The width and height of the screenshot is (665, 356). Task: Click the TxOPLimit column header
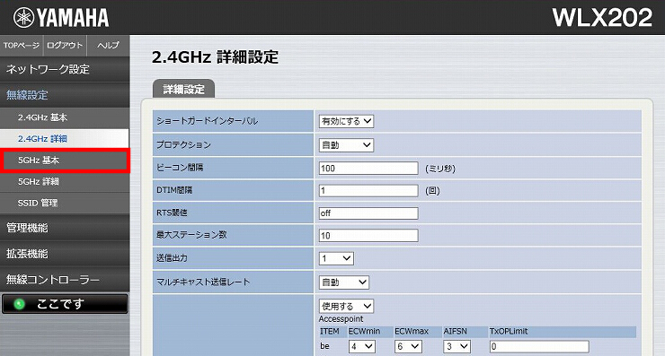click(x=509, y=332)
